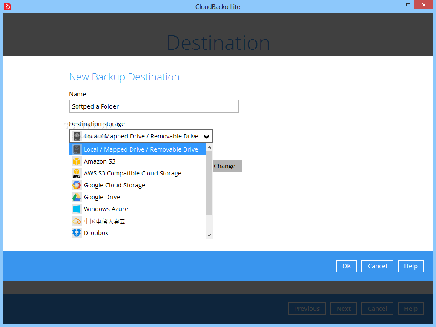436x327 pixels.
Task: Click the Dropbox logo icon
Action: pos(77,233)
